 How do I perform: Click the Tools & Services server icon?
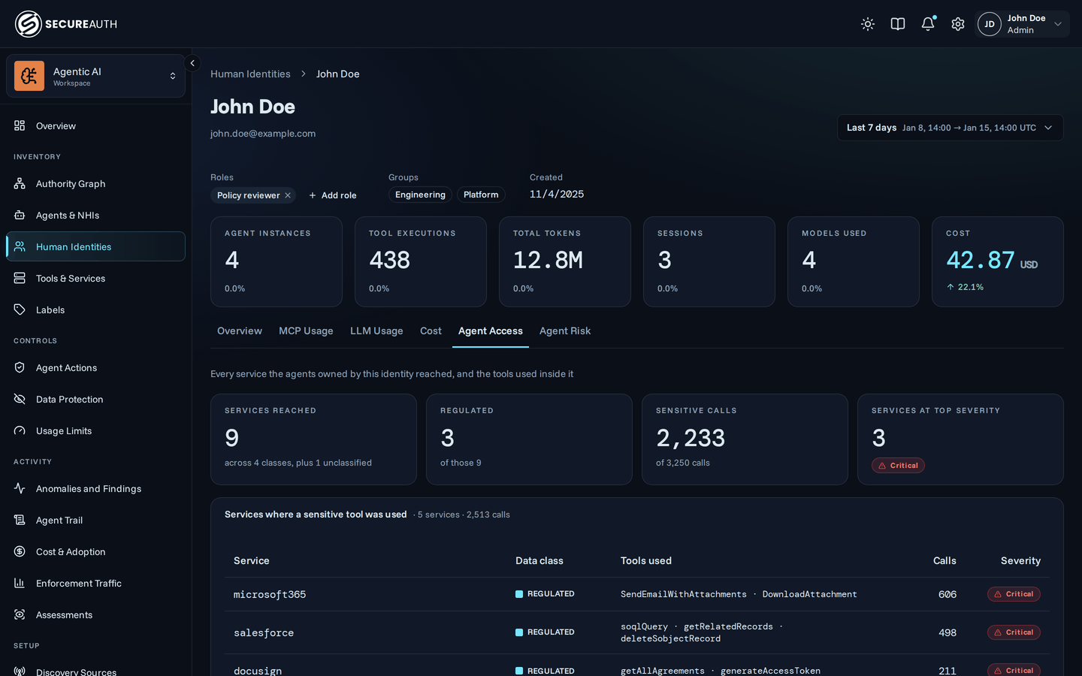[20, 278]
